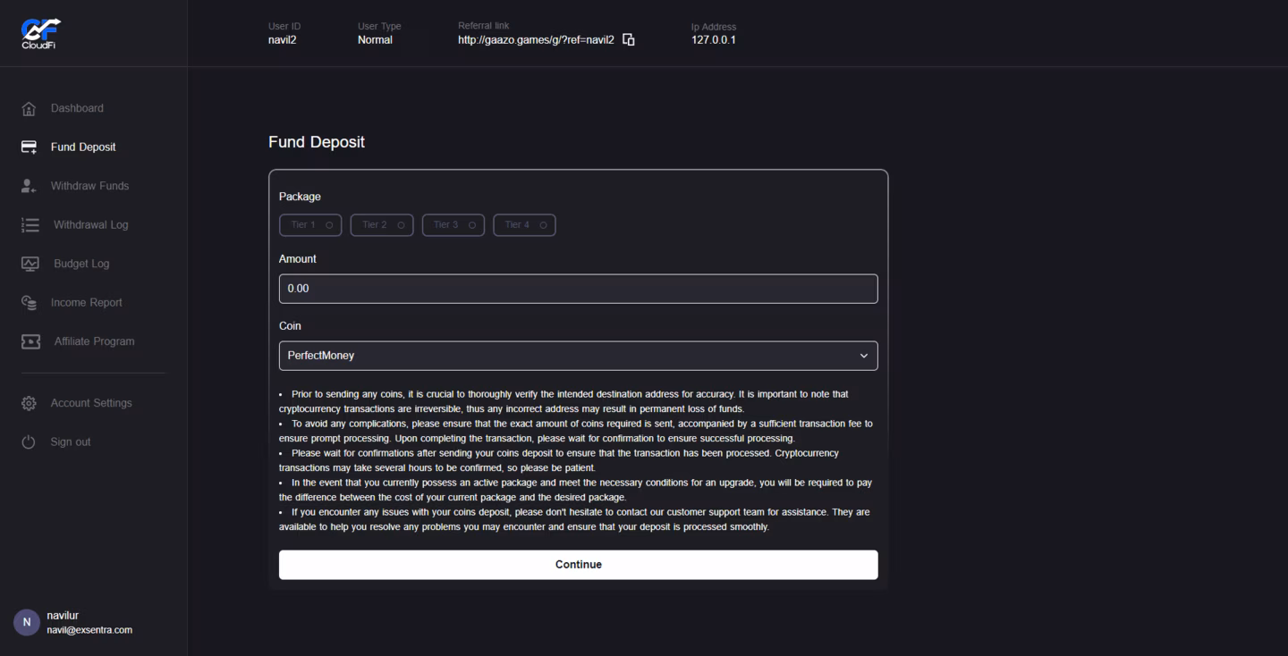Click the Budget Log chart icon
The image size is (1288, 656).
pyautogui.click(x=30, y=264)
